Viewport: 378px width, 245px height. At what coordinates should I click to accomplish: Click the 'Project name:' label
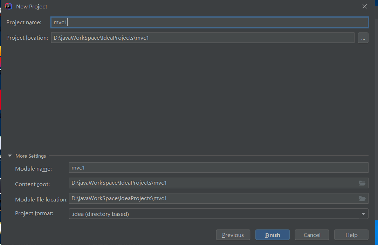[x=24, y=22]
